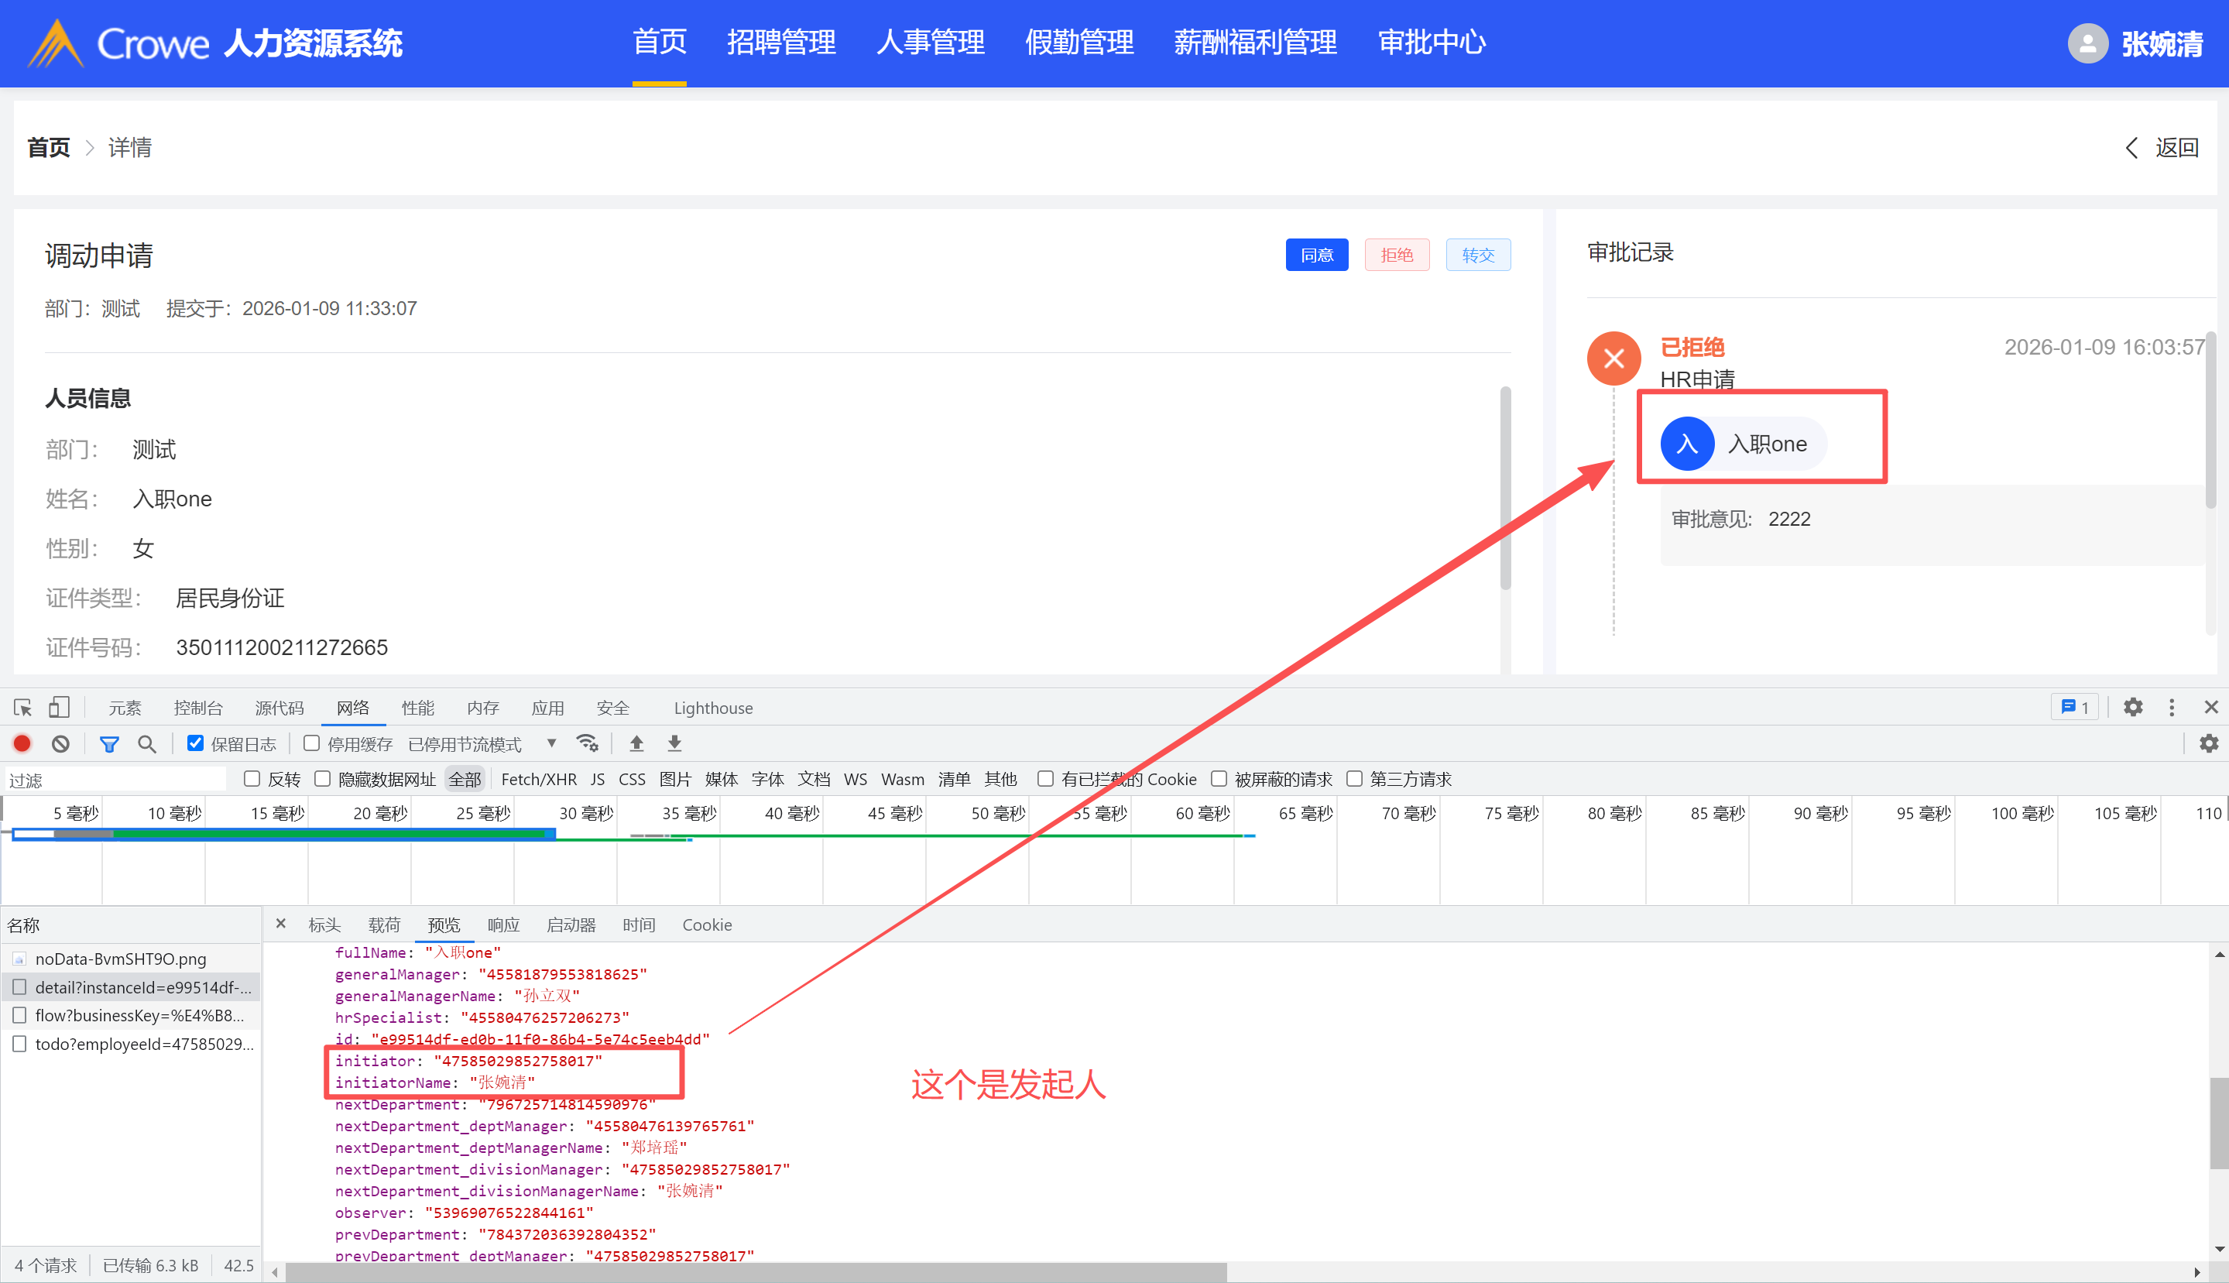Click the export HAR download icon

coord(674,744)
